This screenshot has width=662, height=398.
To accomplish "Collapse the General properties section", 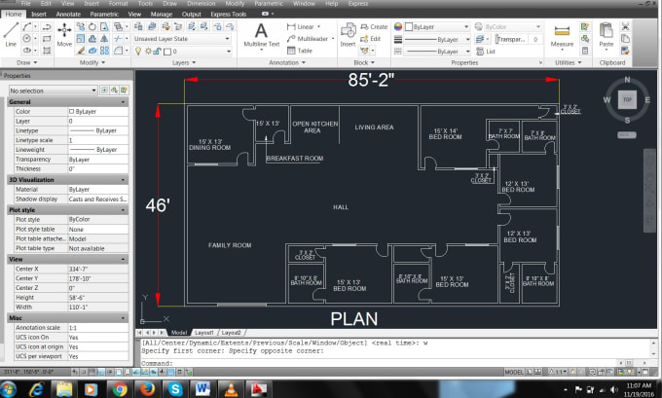I will point(123,102).
